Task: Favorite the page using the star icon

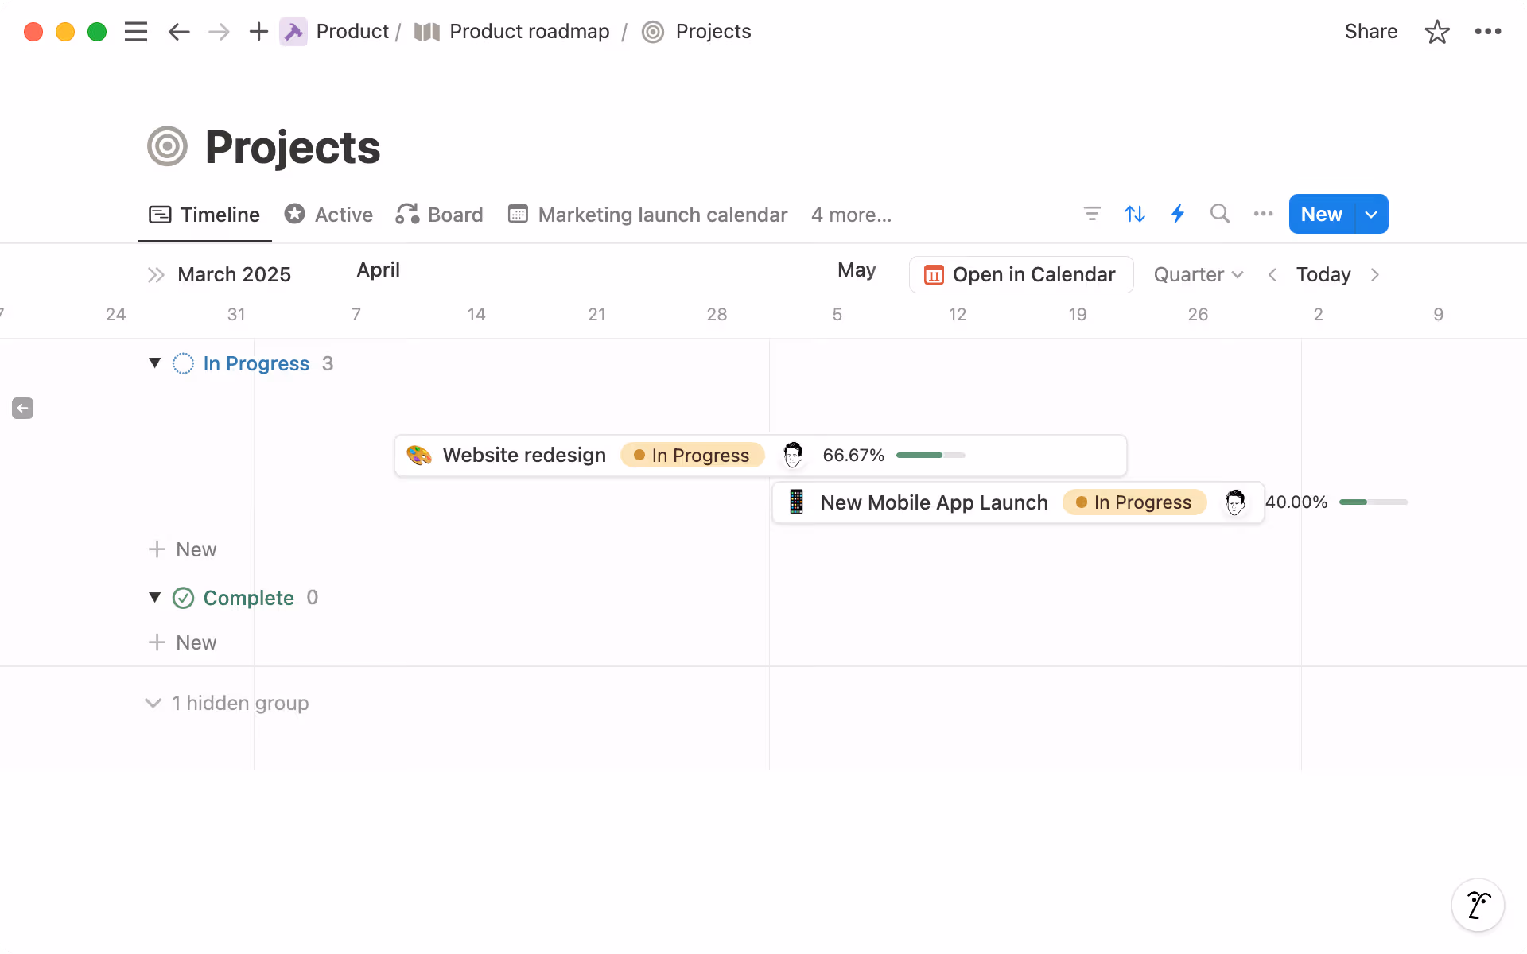Action: tap(1437, 32)
